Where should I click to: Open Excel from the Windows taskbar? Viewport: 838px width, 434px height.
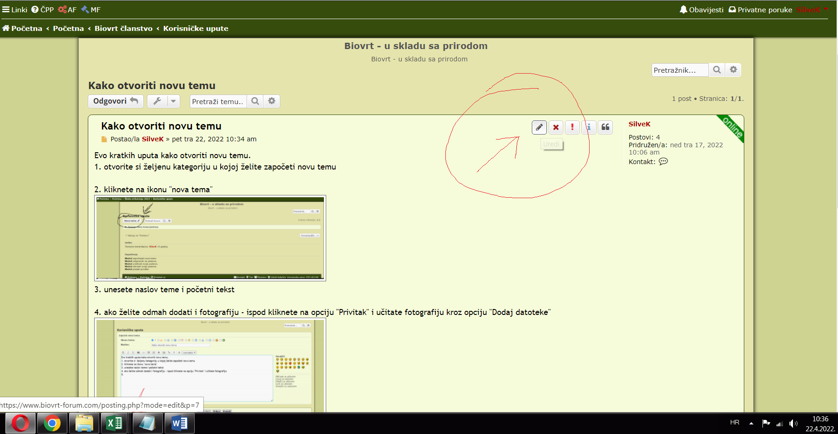pyautogui.click(x=114, y=424)
